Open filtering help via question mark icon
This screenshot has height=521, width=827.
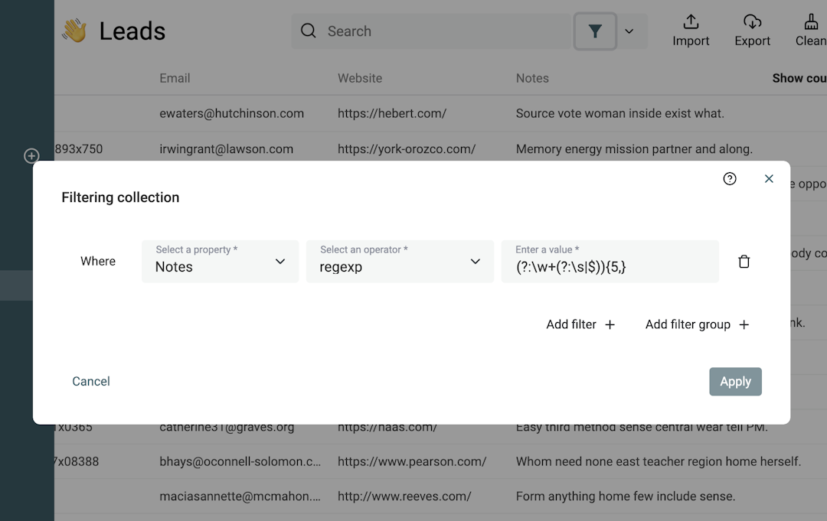coord(730,178)
